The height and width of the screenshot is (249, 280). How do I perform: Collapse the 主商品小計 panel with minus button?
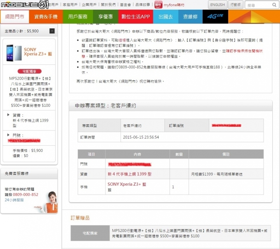pyautogui.click(x=52, y=31)
